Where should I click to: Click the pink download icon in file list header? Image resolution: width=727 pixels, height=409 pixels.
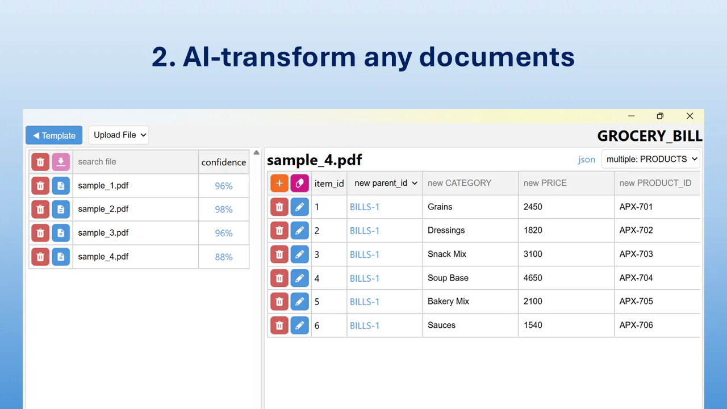[x=61, y=162]
